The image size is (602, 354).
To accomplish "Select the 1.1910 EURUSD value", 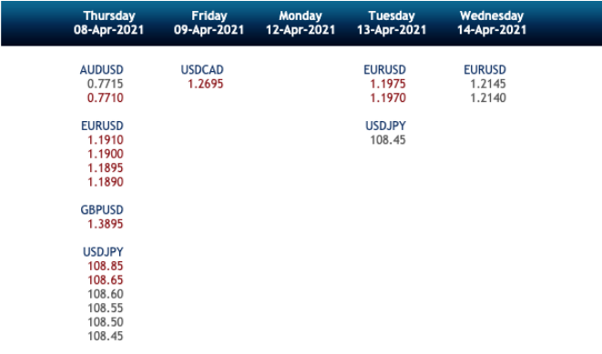I will pyautogui.click(x=106, y=140).
